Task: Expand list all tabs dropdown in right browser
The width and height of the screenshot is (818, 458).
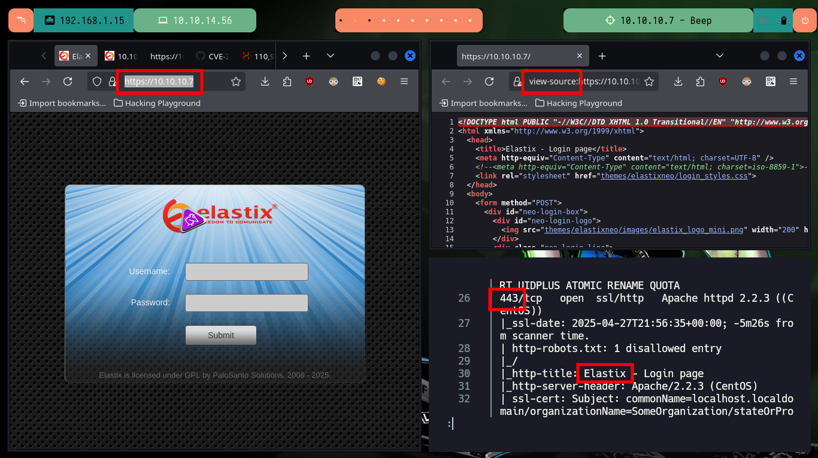Action: click(720, 56)
